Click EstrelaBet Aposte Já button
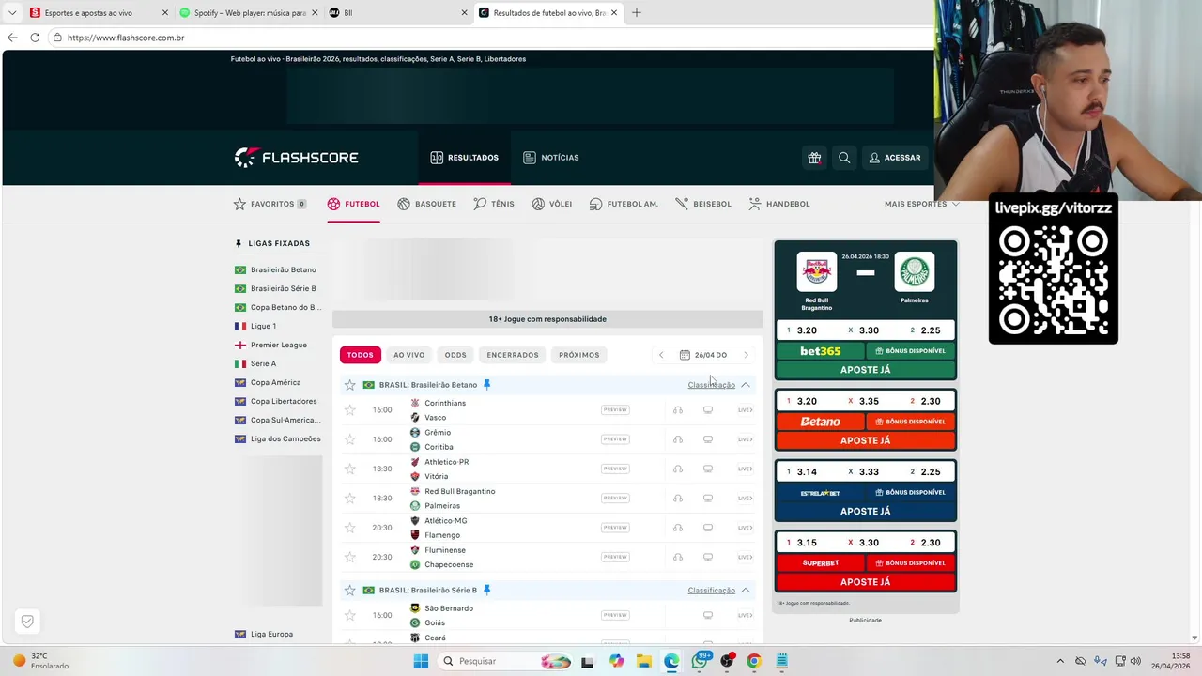 tap(865, 512)
